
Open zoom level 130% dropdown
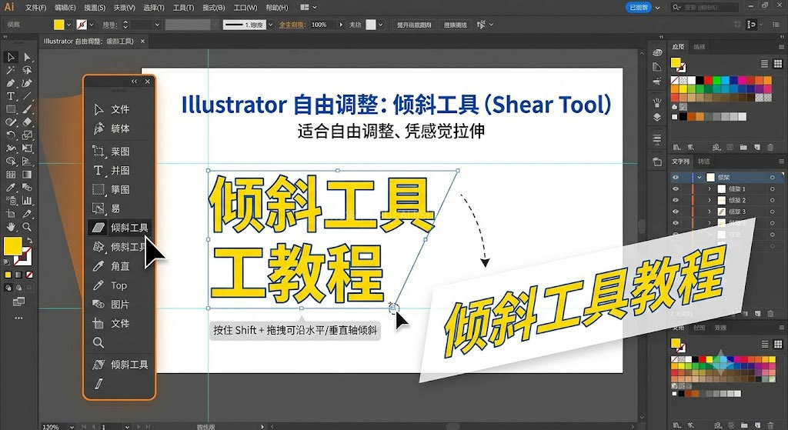pos(72,427)
